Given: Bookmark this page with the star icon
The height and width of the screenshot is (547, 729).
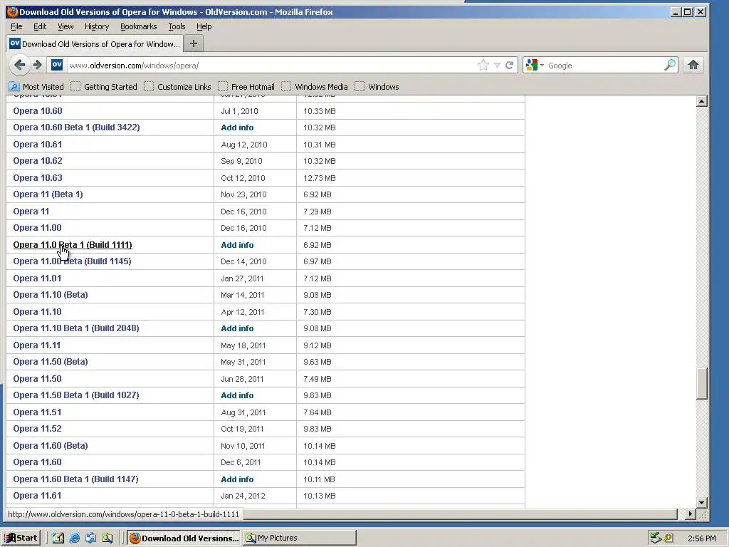Looking at the screenshot, I should [483, 65].
